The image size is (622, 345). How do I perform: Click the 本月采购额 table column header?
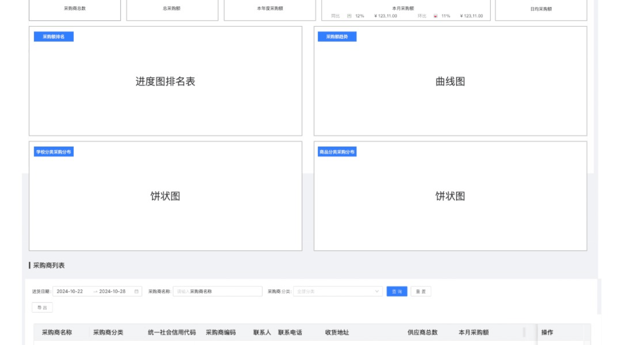474,332
